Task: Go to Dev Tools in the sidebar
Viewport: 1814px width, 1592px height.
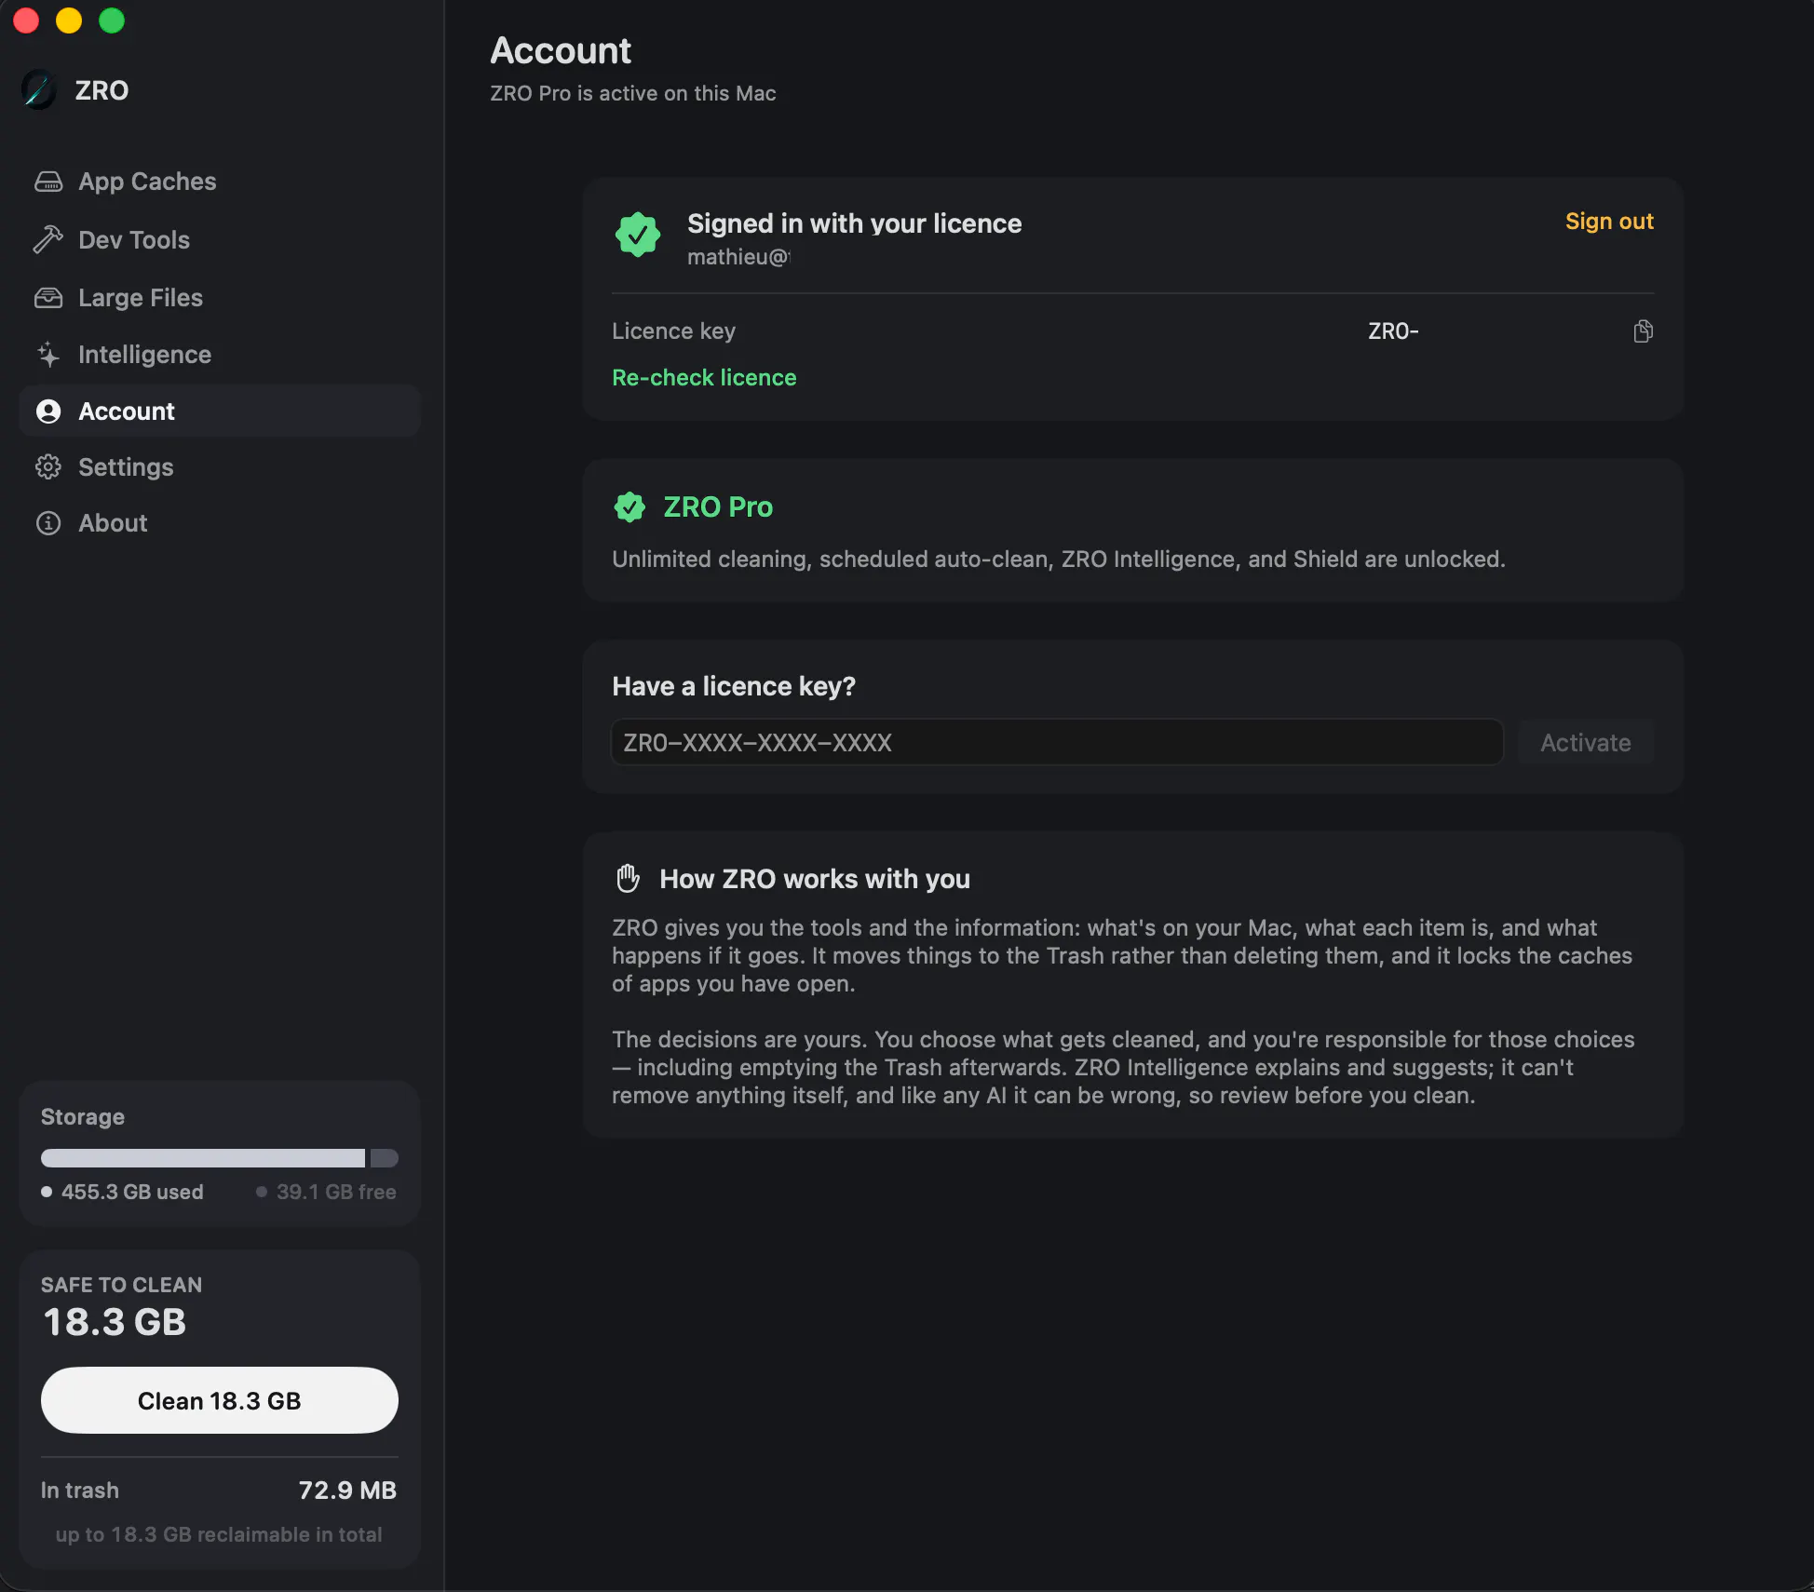Action: coord(220,240)
